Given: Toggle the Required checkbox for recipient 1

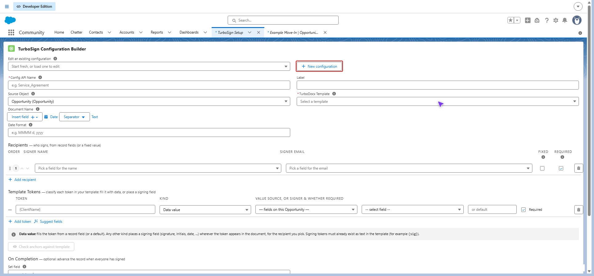Looking at the screenshot, I should coord(561,168).
